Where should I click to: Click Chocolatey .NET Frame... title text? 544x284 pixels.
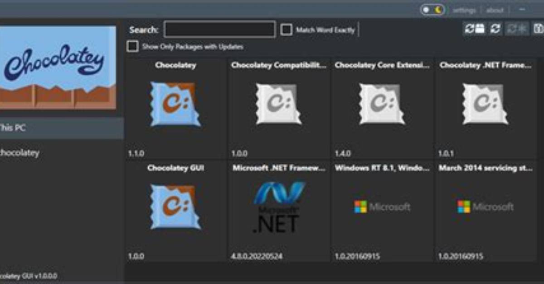(486, 65)
